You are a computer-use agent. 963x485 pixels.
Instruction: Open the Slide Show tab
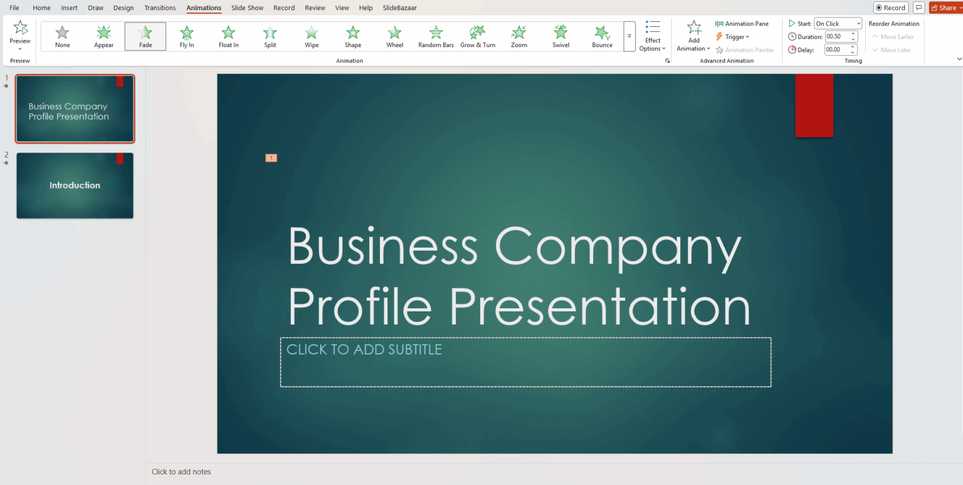click(247, 8)
